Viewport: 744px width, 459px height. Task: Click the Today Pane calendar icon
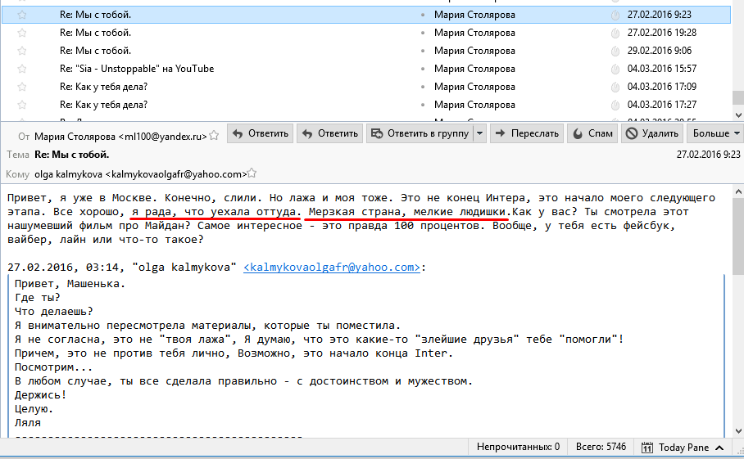pos(647,448)
